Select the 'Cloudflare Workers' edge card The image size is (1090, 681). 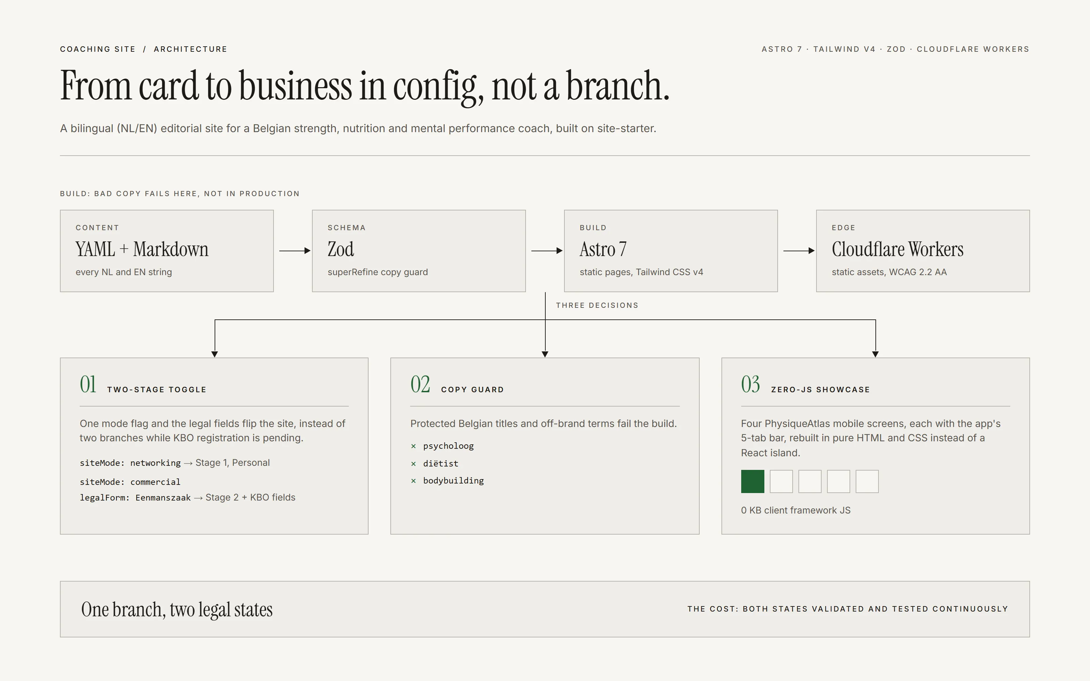point(923,251)
